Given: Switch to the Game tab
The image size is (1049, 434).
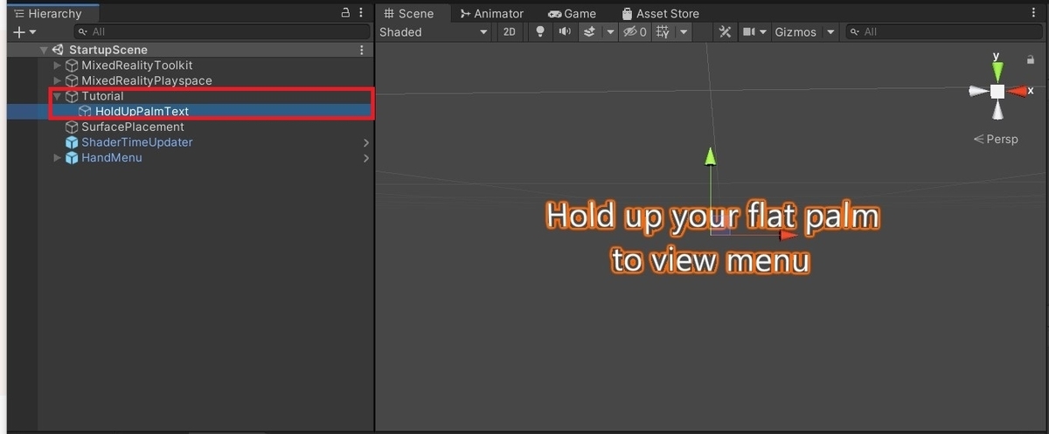Looking at the screenshot, I should click(572, 13).
